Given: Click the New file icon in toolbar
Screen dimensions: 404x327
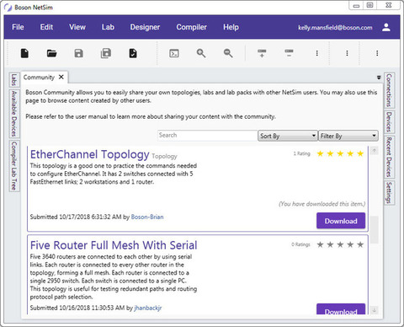Looking at the screenshot, I should point(24,53).
